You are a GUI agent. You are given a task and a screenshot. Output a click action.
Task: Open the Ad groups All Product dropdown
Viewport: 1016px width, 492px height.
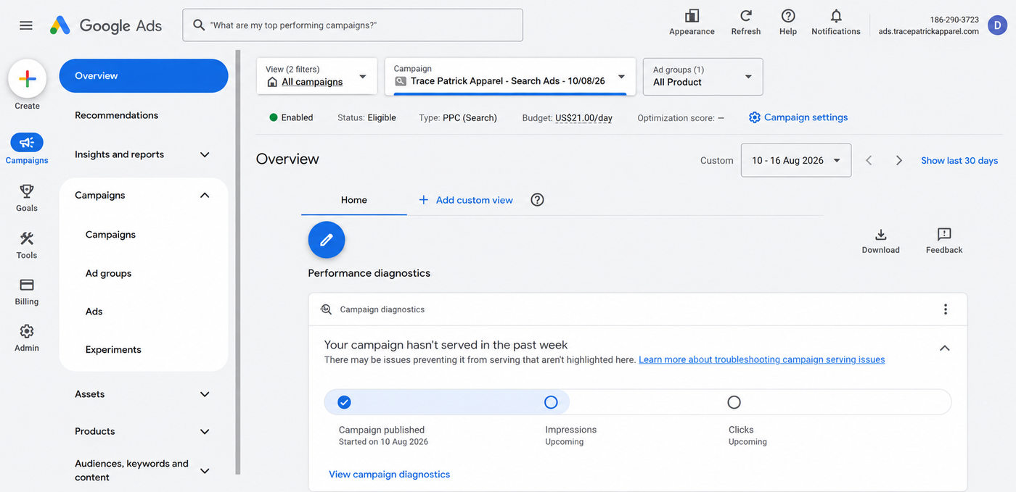702,76
